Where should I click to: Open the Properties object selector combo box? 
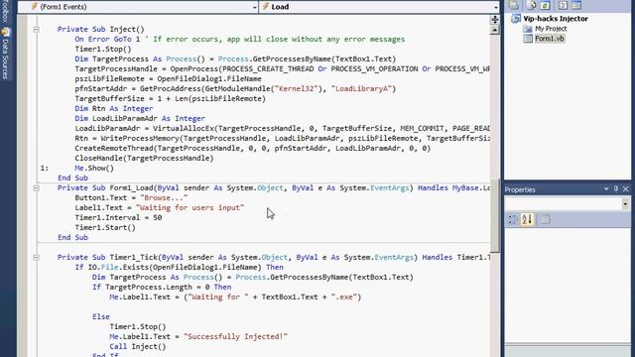tap(567, 203)
